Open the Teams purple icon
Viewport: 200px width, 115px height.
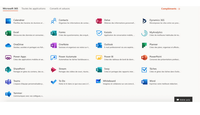(8, 82)
